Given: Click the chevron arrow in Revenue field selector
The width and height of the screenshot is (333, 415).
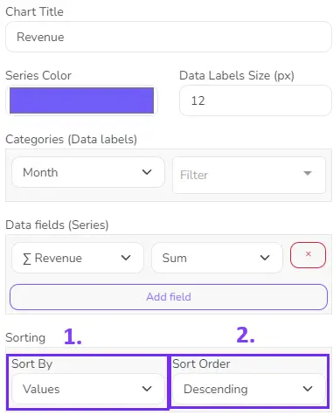Looking at the screenshot, I should click(126, 258).
